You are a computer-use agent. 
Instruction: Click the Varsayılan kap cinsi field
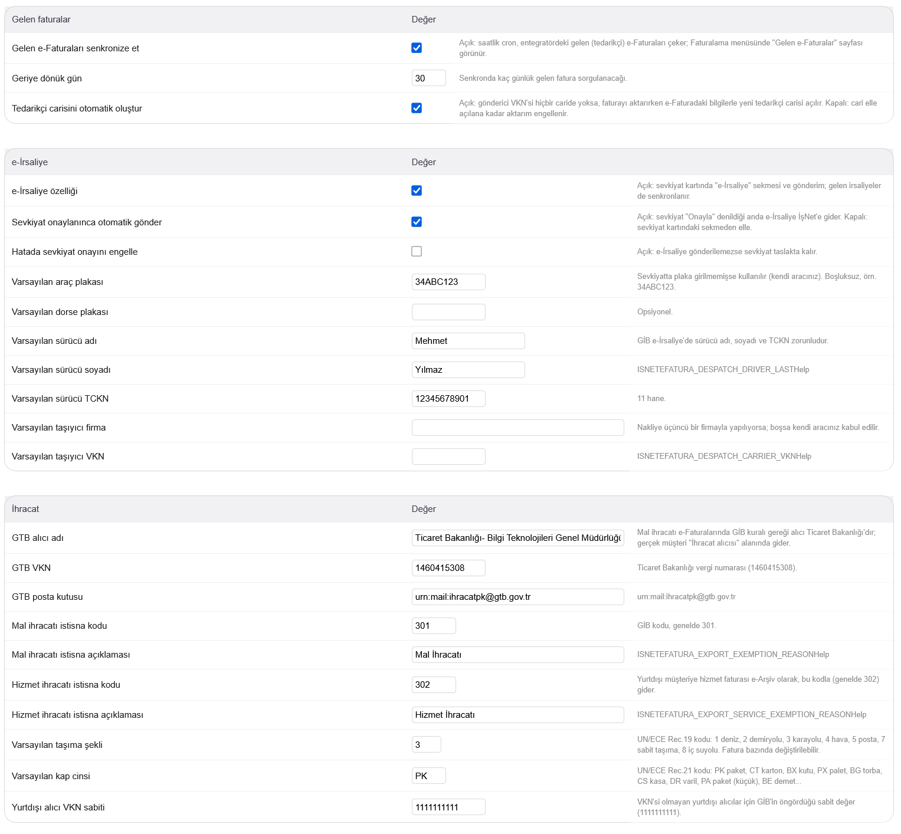click(428, 776)
